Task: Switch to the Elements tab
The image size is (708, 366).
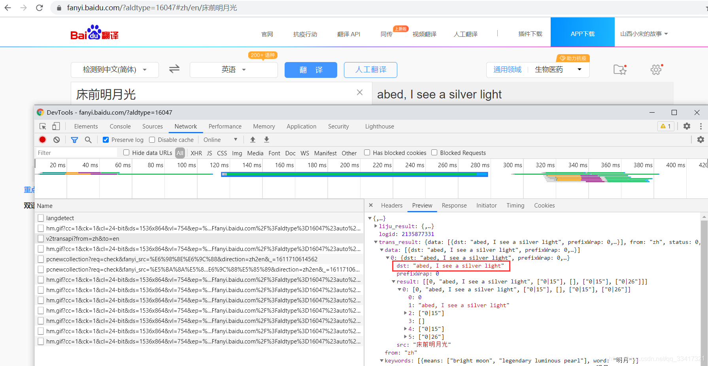Action: click(x=86, y=126)
